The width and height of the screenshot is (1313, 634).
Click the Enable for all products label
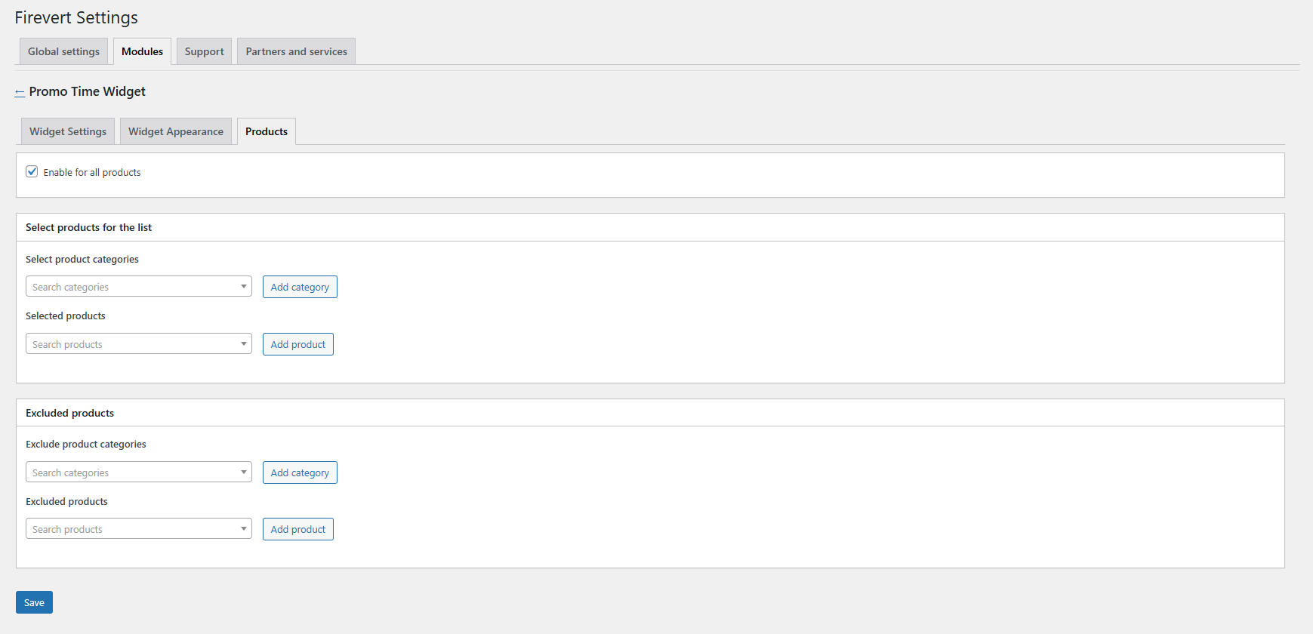[x=92, y=173]
